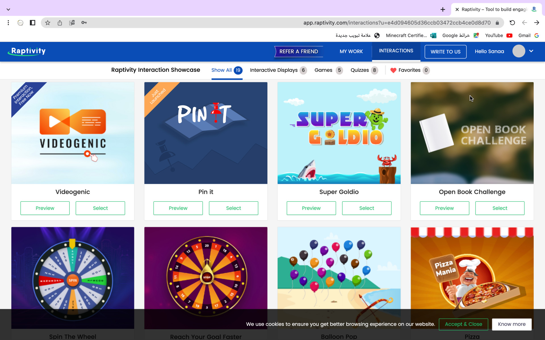
Task: Click Know more on cookie banner
Action: point(512,324)
